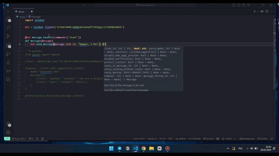Open the Testing flask view
Viewport: 279px width, 156px height.
pyautogui.click(x=8, y=62)
